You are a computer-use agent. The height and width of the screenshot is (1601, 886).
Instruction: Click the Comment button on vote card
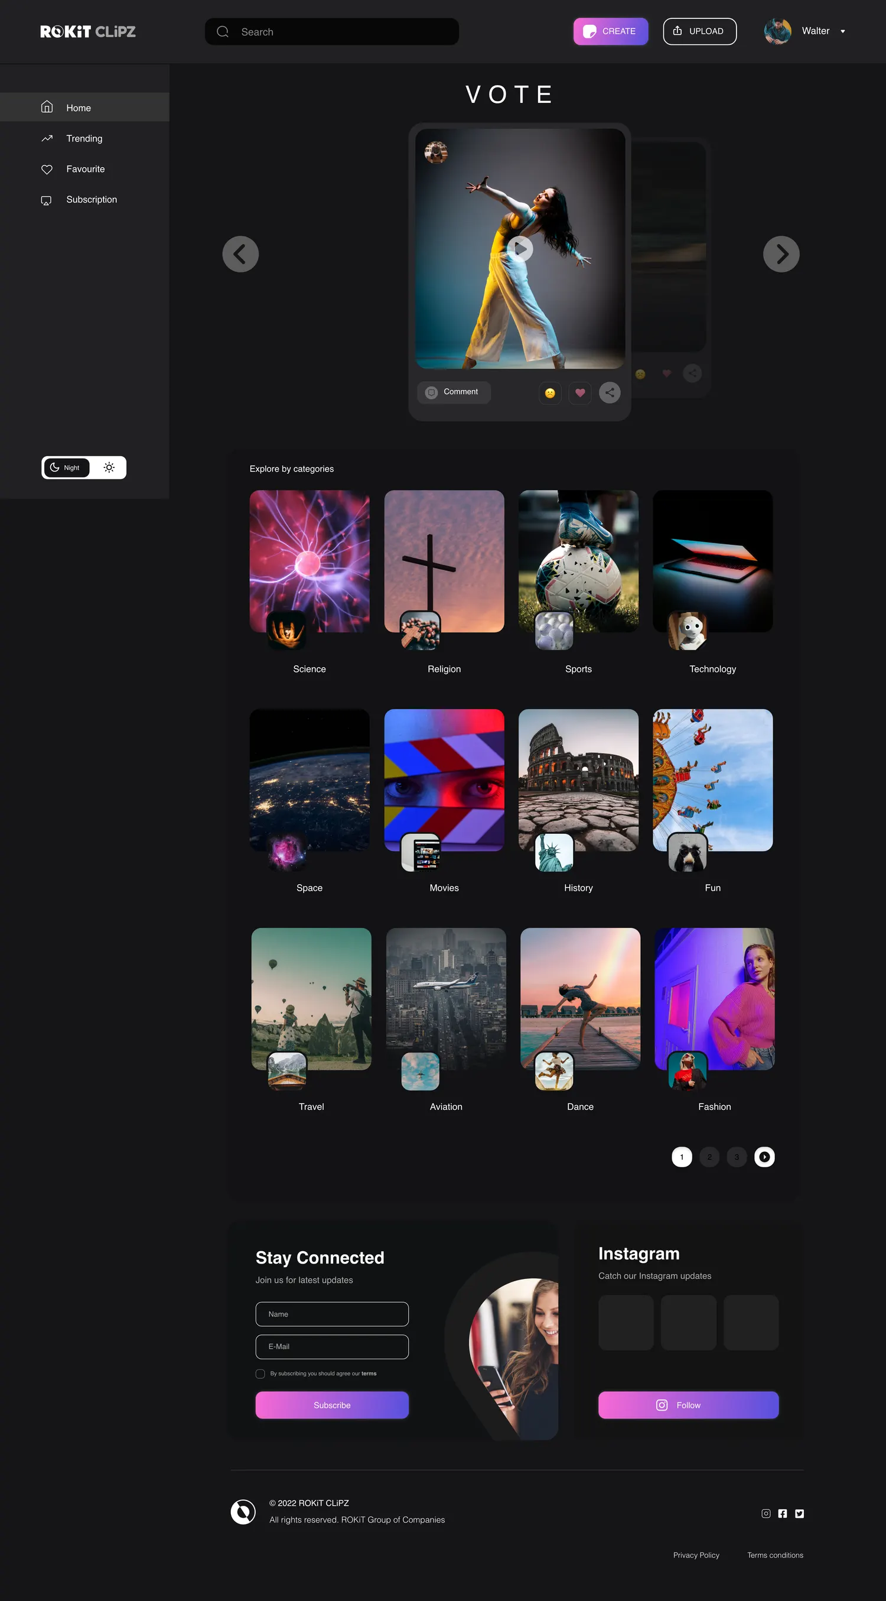pyautogui.click(x=454, y=392)
